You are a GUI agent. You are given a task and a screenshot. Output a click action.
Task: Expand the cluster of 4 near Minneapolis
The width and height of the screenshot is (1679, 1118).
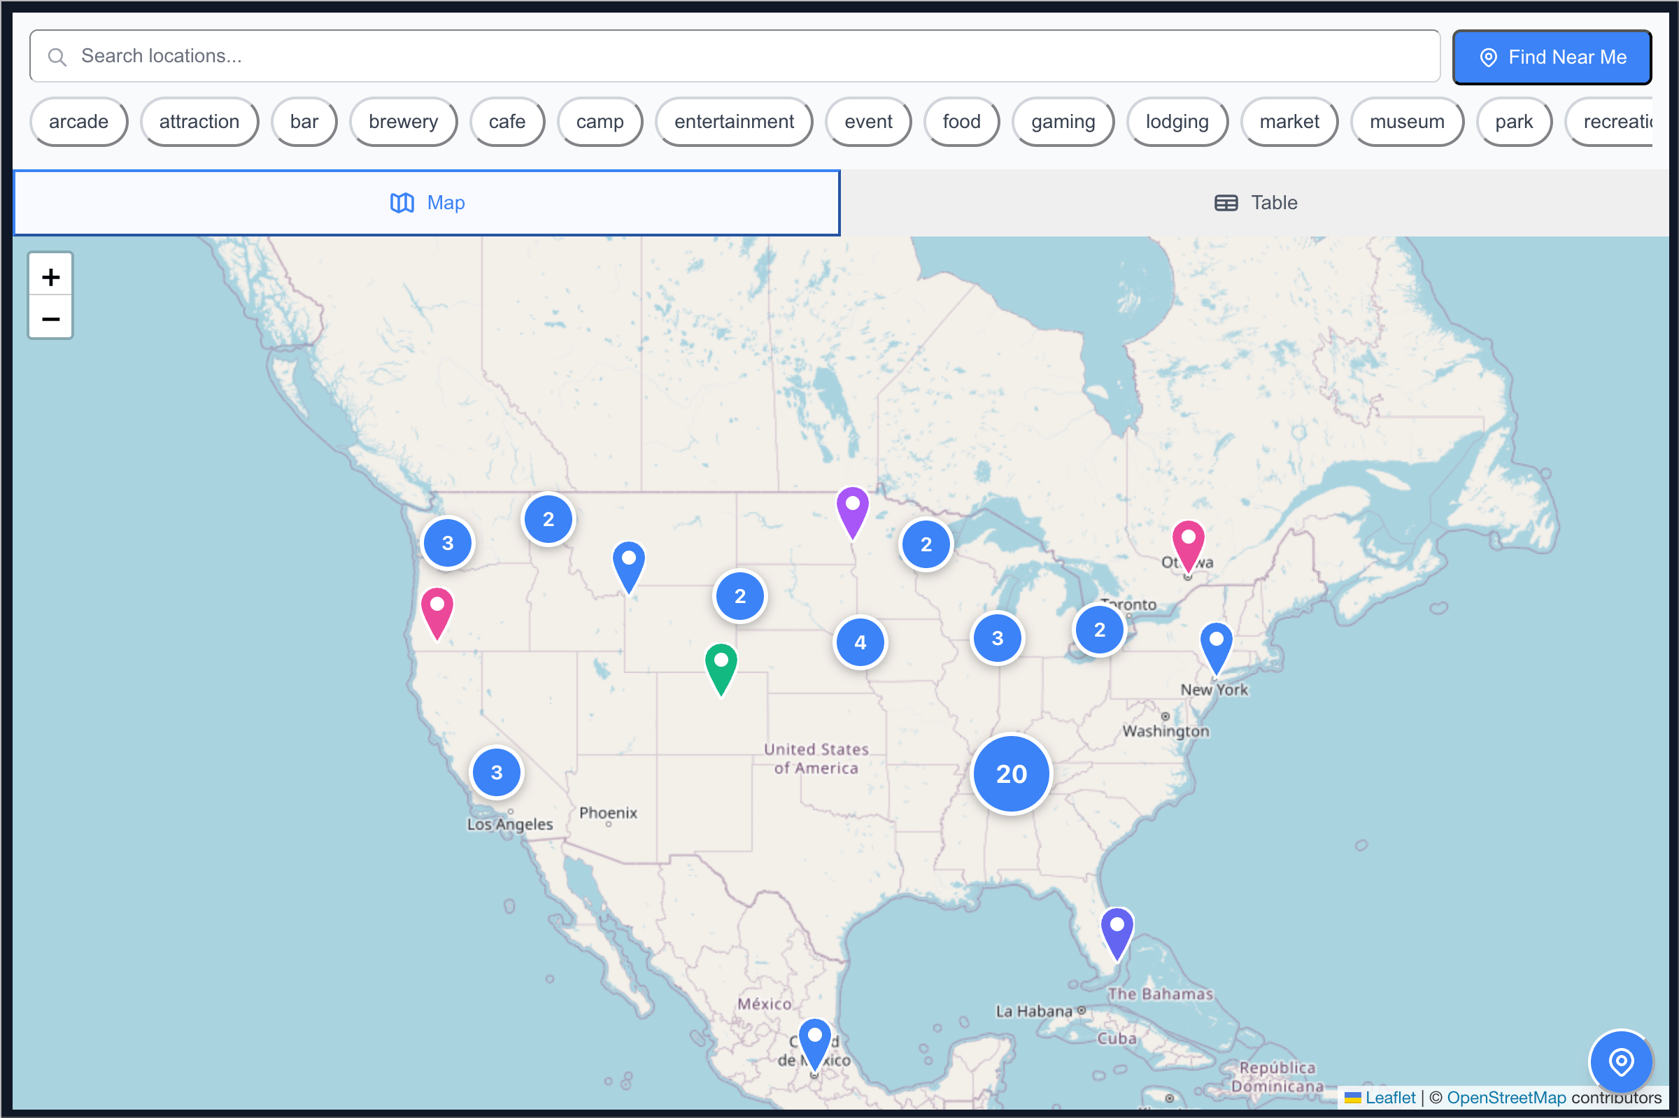pyautogui.click(x=860, y=642)
